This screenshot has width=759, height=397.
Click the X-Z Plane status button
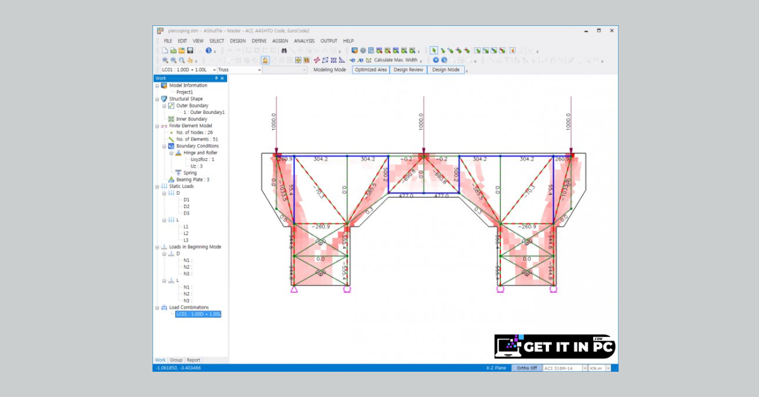tap(495, 368)
